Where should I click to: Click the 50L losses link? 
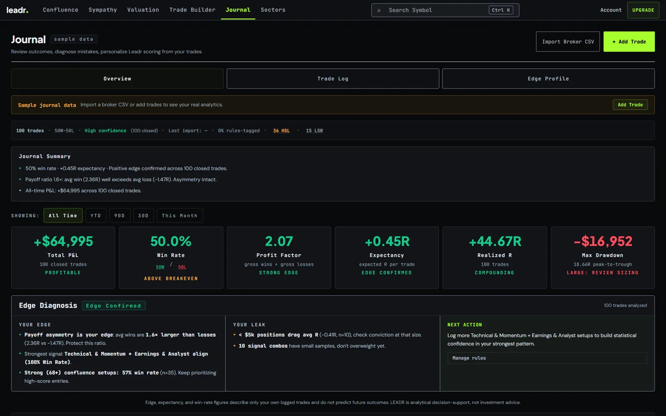[182, 267]
